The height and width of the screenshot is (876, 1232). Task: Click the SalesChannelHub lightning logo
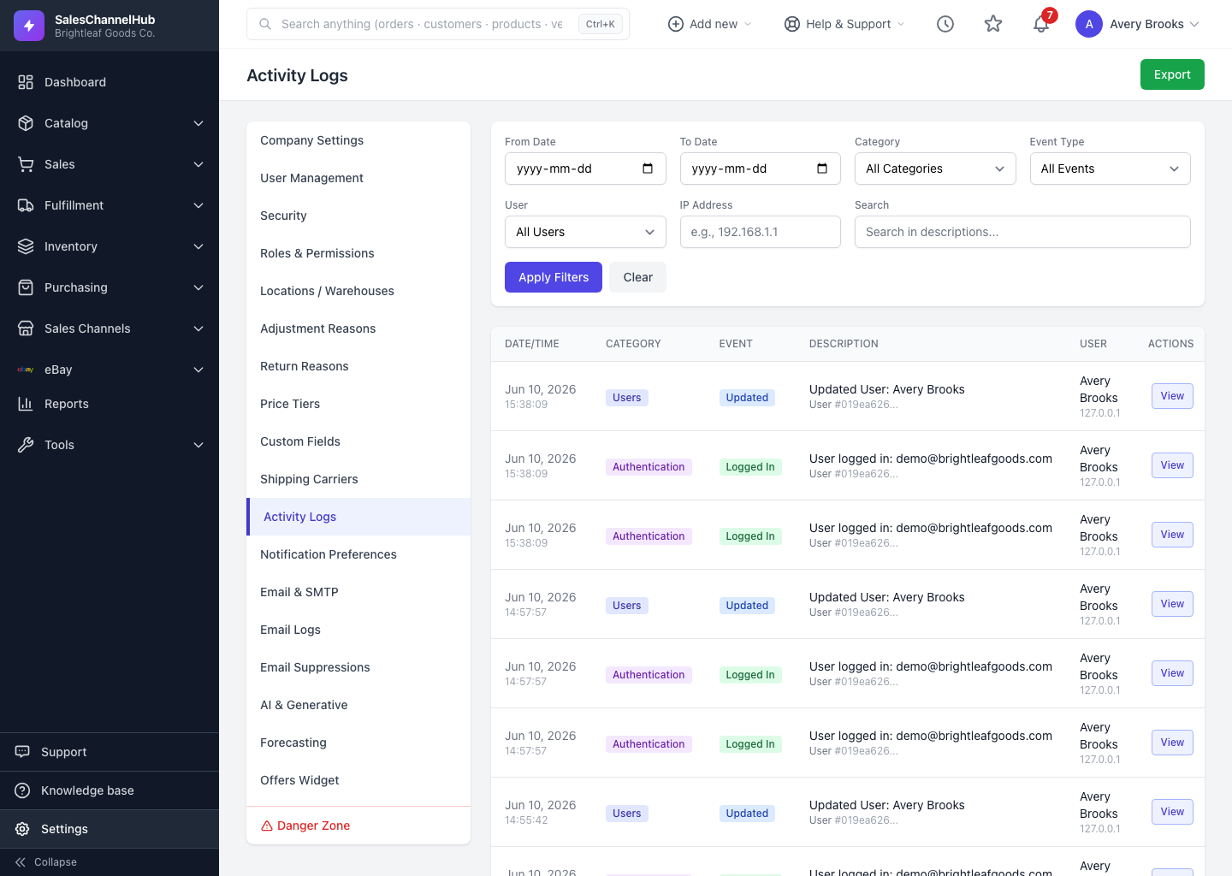click(x=29, y=26)
